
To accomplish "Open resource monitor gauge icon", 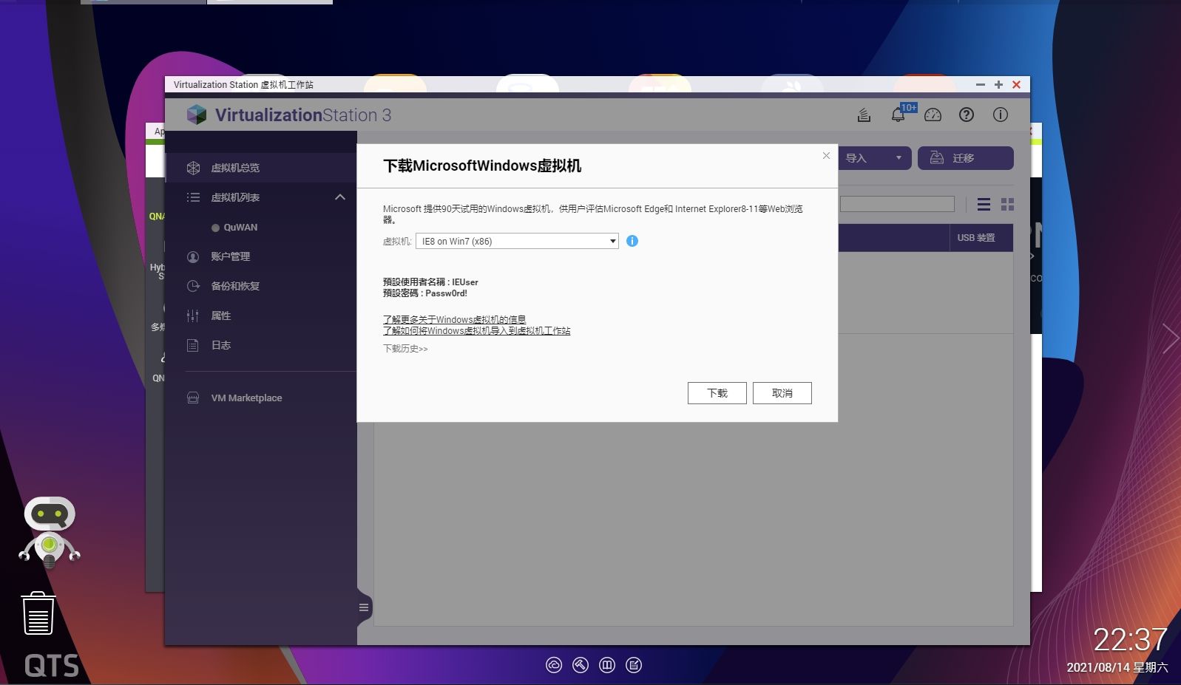I will 933,115.
